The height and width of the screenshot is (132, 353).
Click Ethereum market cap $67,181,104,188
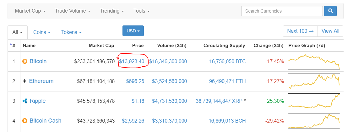tap(96, 81)
